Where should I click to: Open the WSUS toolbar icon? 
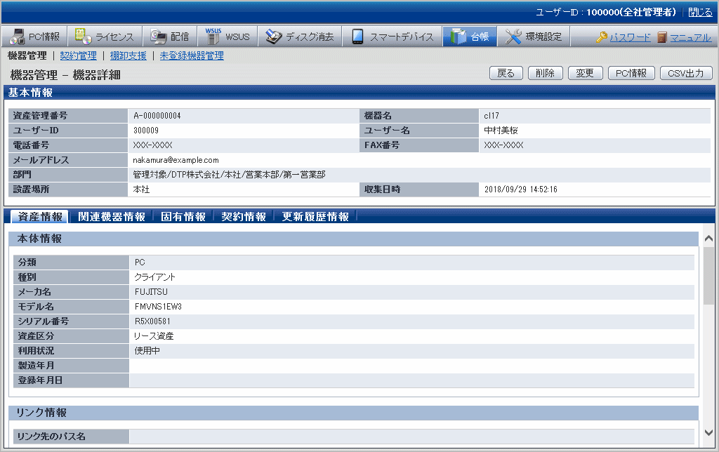tap(213, 37)
